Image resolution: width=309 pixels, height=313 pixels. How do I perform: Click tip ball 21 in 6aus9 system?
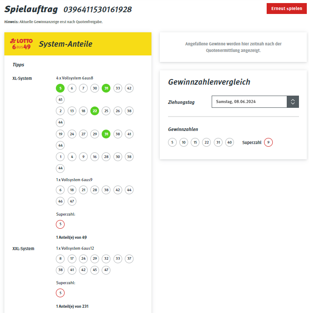click(83, 190)
